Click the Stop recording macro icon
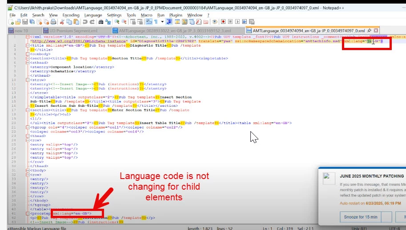Screen dimensions: 406x230 (x=230, y=22)
